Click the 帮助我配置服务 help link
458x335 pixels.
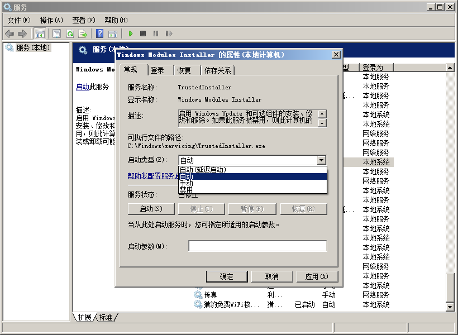click(x=153, y=176)
